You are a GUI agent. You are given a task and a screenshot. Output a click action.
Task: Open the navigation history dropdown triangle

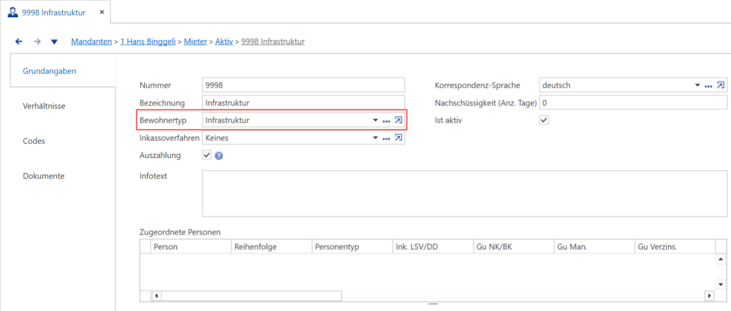coord(54,42)
